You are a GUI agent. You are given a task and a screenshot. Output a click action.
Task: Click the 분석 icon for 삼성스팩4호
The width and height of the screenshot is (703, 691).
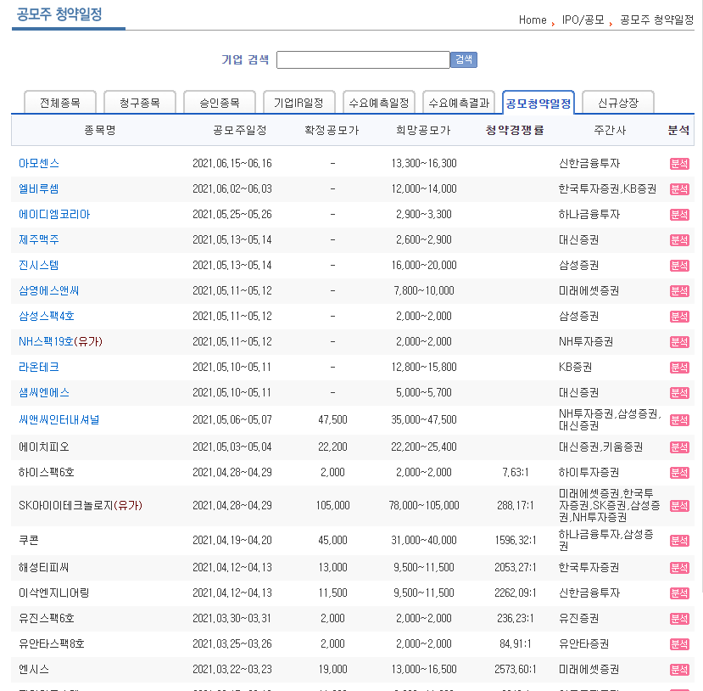(x=679, y=317)
